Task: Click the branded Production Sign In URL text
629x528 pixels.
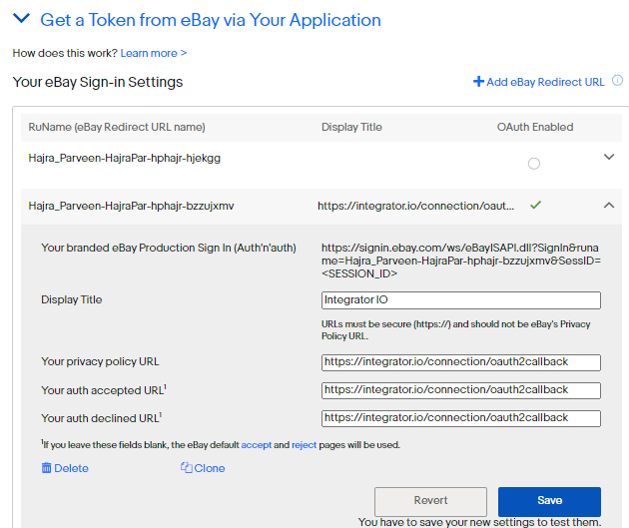Action: 461,261
